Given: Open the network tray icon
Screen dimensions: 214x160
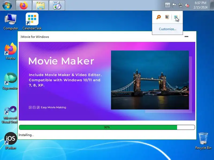Looking at the screenshot, I should coord(180,5).
